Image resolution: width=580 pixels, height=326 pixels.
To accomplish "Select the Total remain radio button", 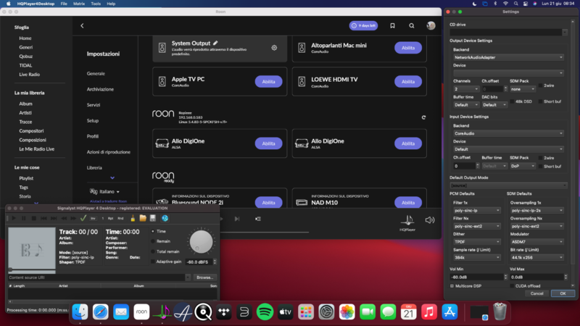I will click(152, 251).
